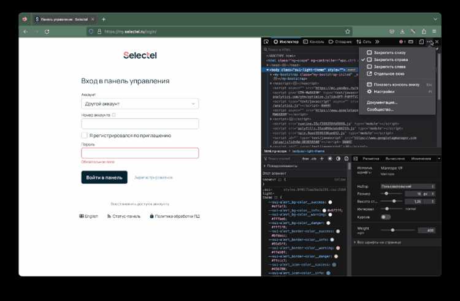Switch to the Сеть tab

(364, 42)
